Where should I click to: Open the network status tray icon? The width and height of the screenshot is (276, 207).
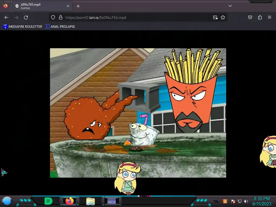(239, 201)
